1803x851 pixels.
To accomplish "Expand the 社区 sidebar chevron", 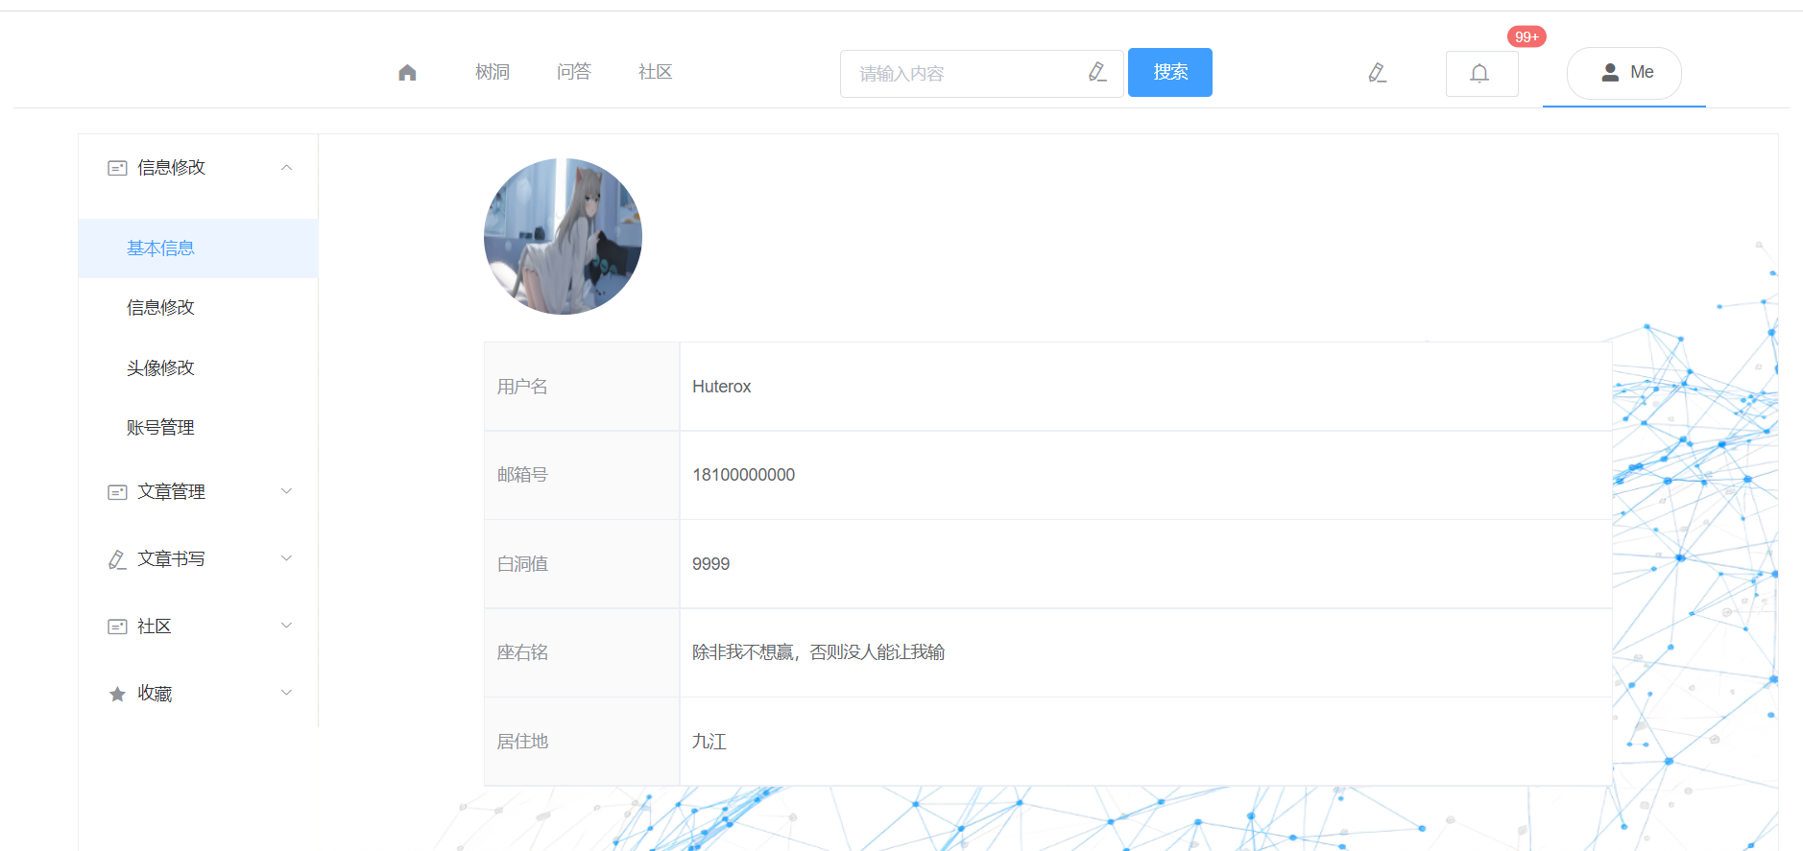I will (x=286, y=626).
